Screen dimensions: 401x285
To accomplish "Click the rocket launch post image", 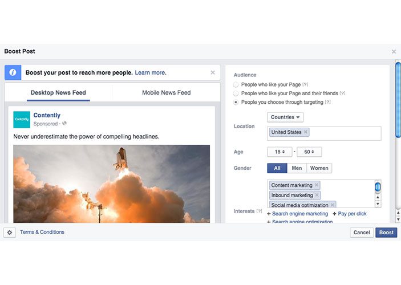I will tap(111, 184).
